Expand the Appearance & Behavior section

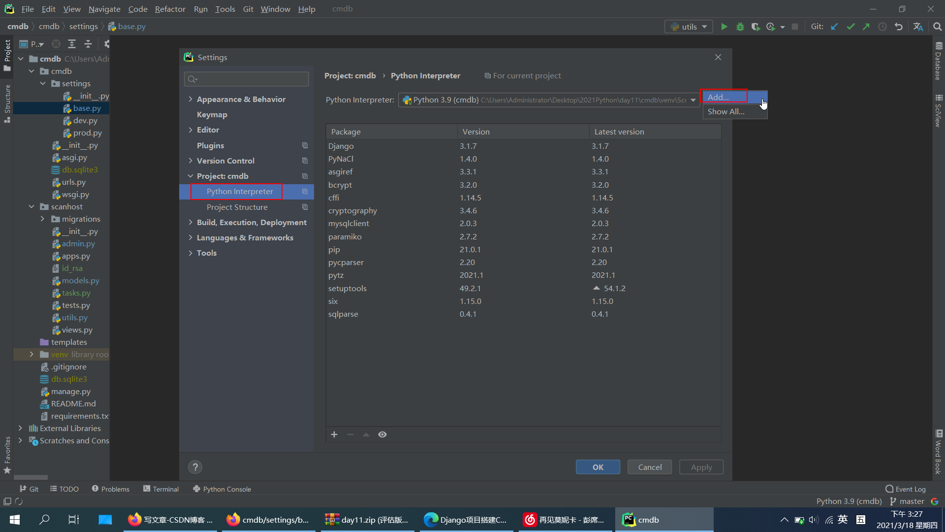pyautogui.click(x=190, y=99)
